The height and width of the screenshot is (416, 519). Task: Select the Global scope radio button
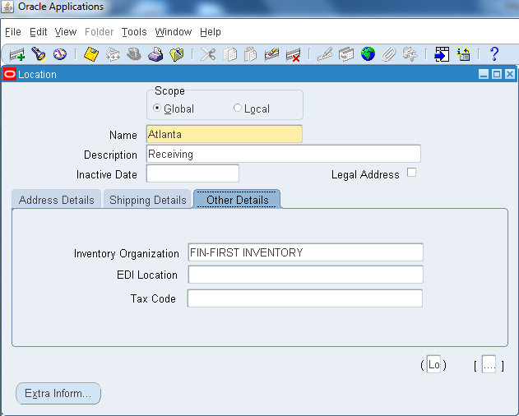point(157,108)
